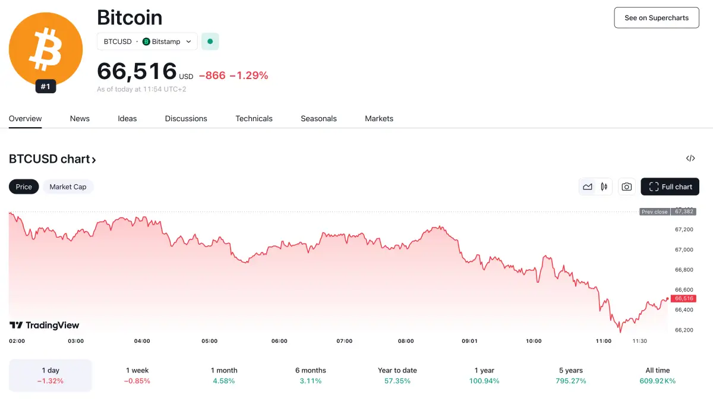The width and height of the screenshot is (713, 404).
Task: Open the Technicals tab
Action: [x=254, y=118]
